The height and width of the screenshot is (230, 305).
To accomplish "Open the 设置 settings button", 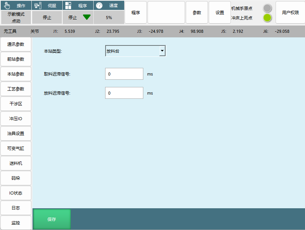I will [x=220, y=13].
